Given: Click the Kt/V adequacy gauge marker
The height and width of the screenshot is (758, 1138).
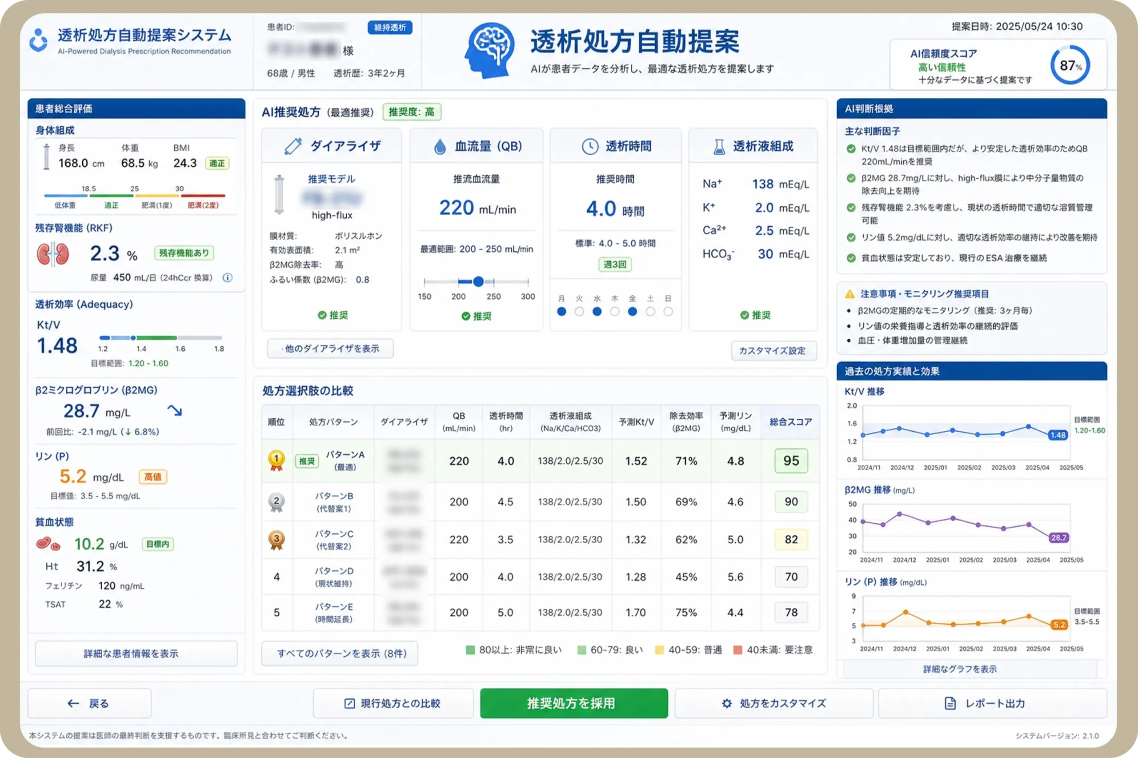Looking at the screenshot, I should tap(133, 338).
